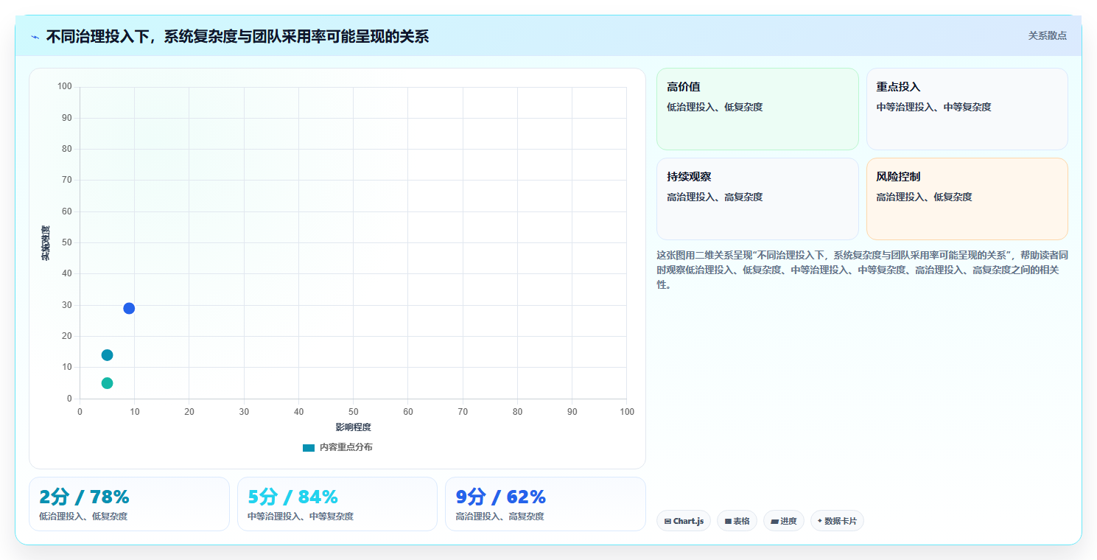
Task: Click the main title heading text
Action: (x=237, y=36)
